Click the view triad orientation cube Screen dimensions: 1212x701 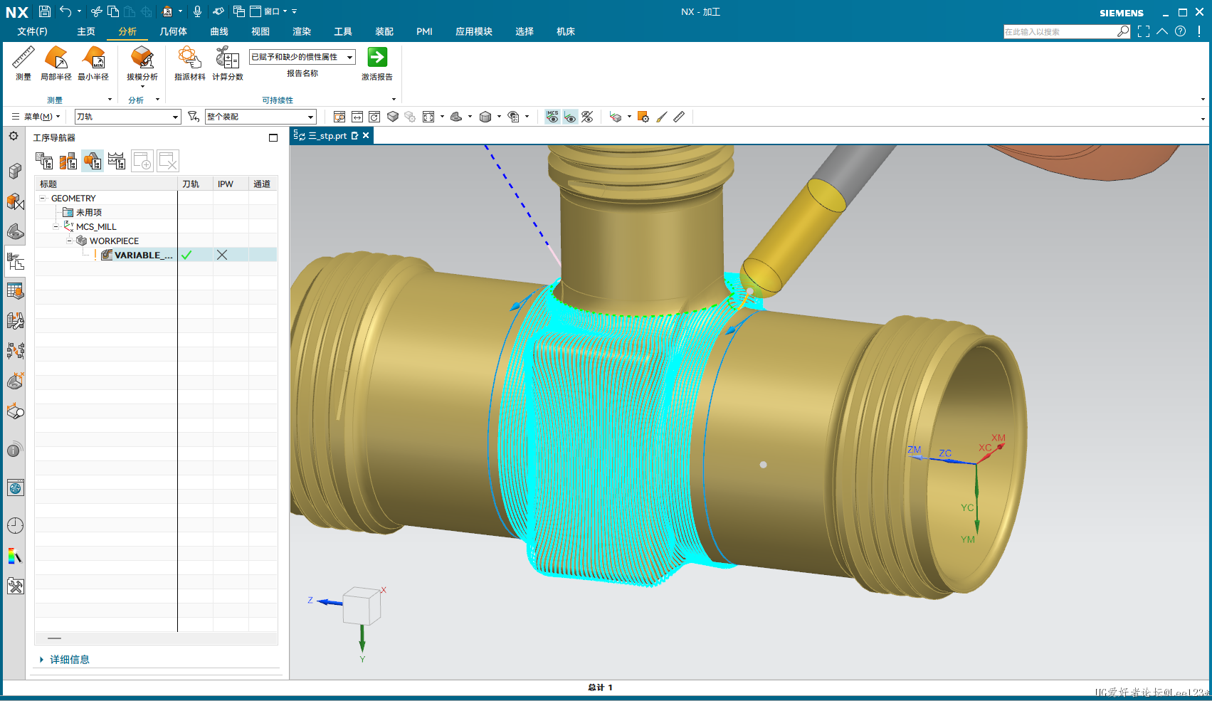click(x=362, y=606)
